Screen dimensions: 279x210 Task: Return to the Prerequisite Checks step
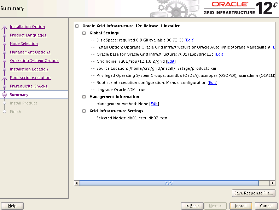29,86
